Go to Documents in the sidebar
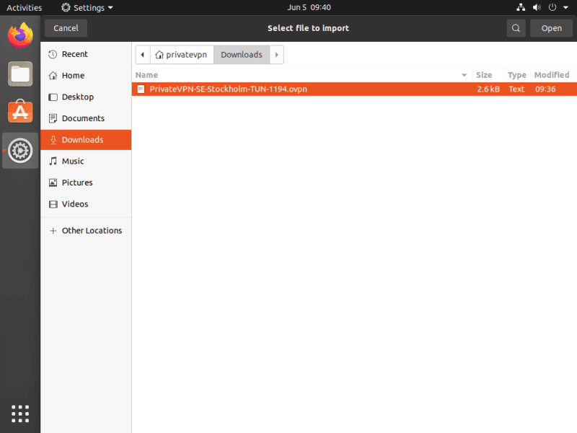Image resolution: width=577 pixels, height=433 pixels. [83, 118]
